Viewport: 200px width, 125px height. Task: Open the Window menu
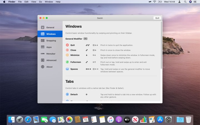(49, 2)
